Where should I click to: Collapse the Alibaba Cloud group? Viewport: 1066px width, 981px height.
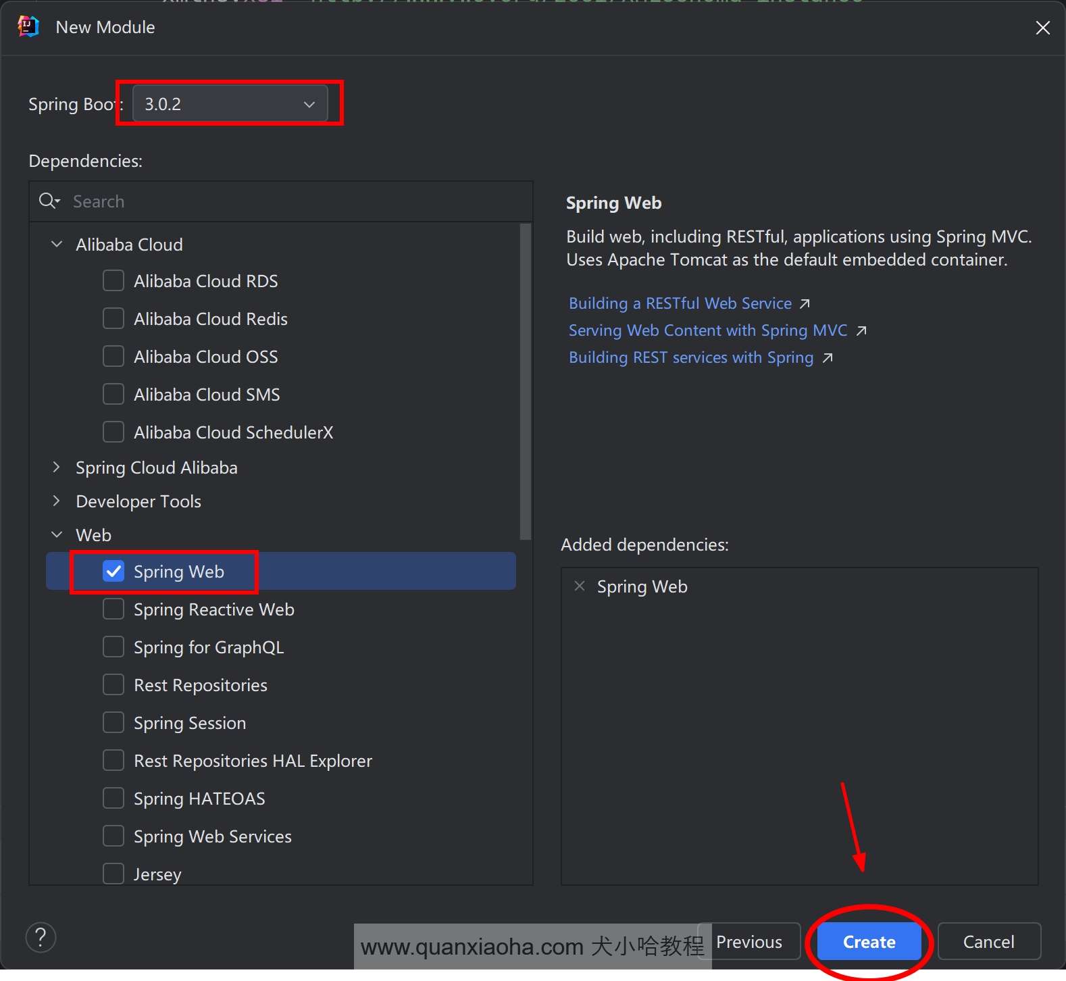57,244
